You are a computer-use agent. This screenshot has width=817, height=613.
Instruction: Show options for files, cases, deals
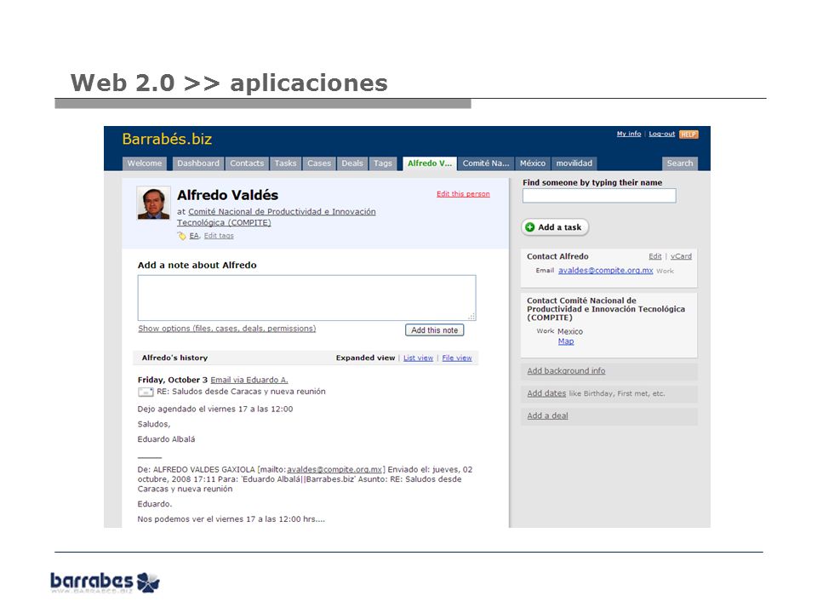226,329
